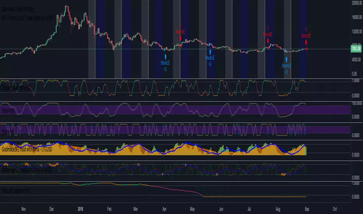Click the green 7052.88 current price badge
This screenshot has width=363, height=214.
point(356,49)
